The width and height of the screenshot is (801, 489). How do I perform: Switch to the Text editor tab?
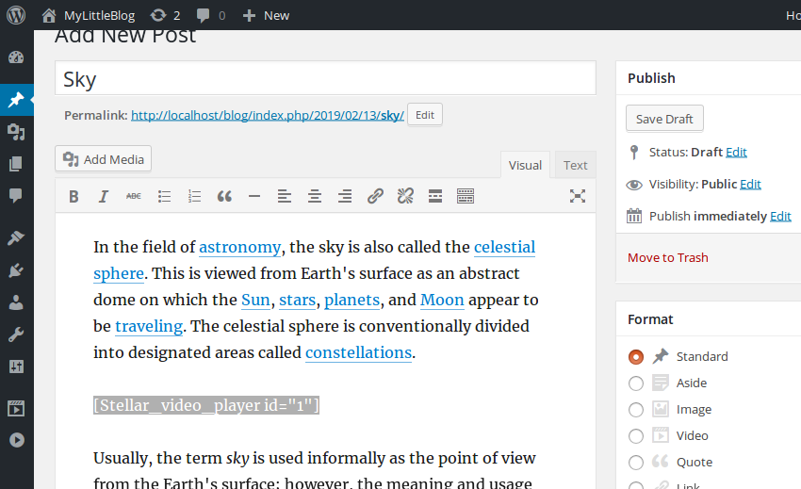pos(575,165)
